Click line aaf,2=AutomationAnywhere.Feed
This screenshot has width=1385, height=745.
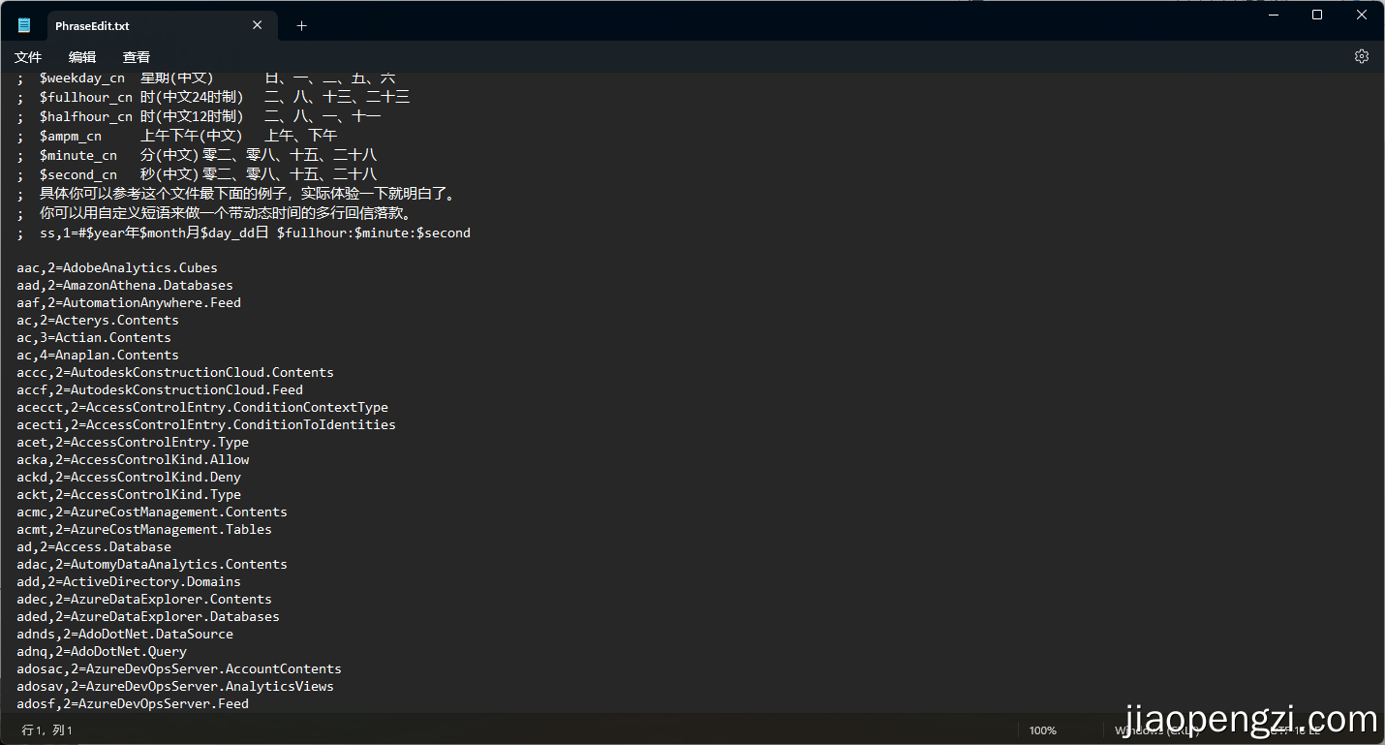click(x=129, y=302)
